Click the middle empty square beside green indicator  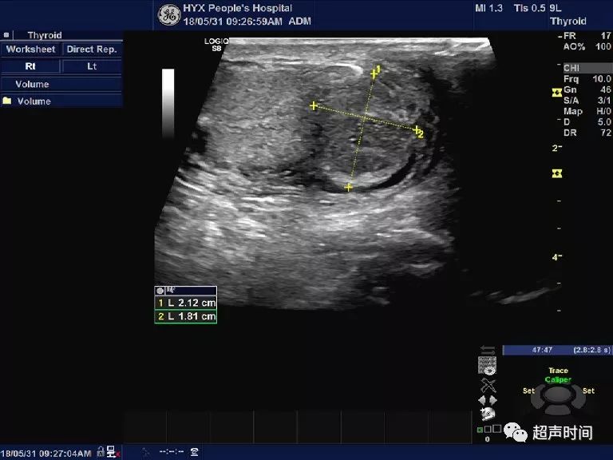pos(488,429)
